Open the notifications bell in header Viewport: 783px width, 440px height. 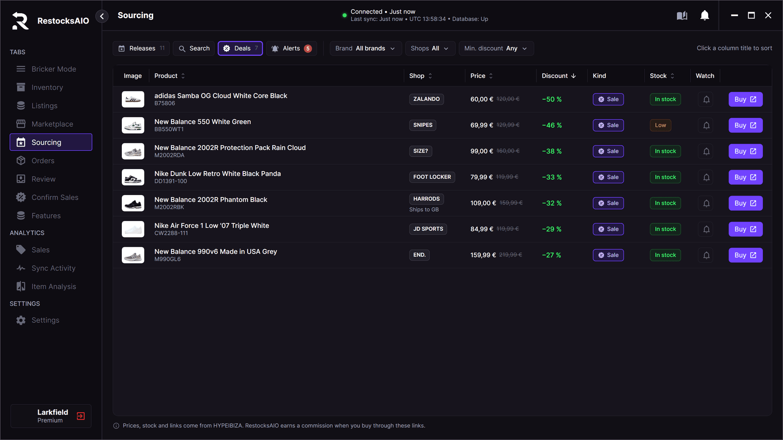(x=705, y=16)
